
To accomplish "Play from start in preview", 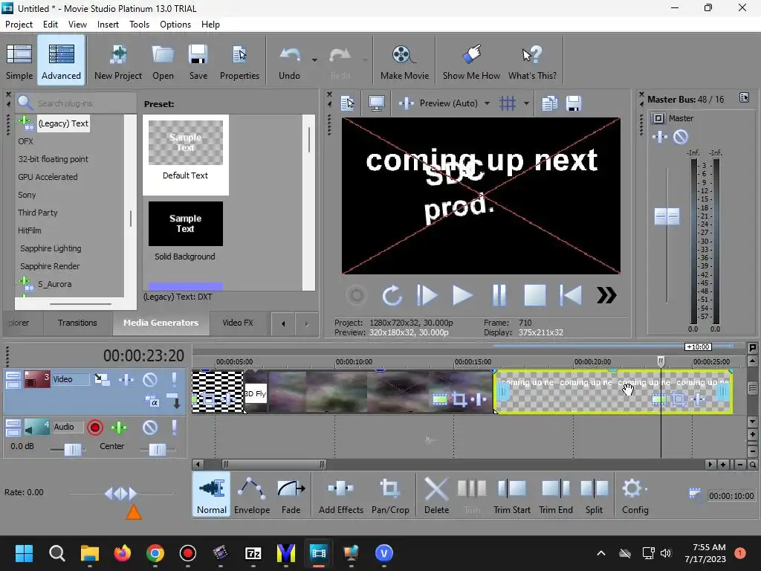I will 427,295.
